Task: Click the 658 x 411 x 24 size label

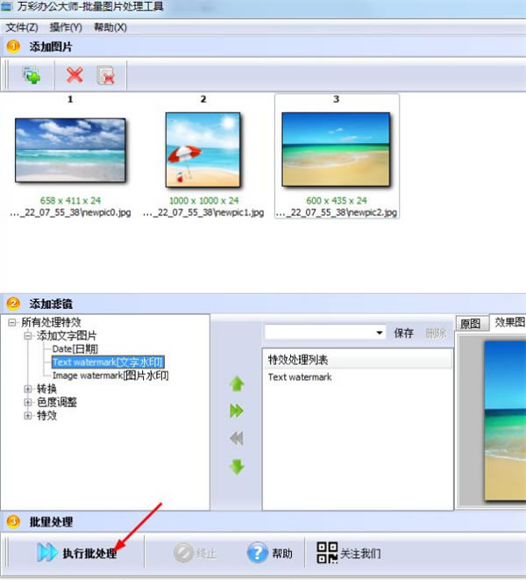Action: pos(70,200)
